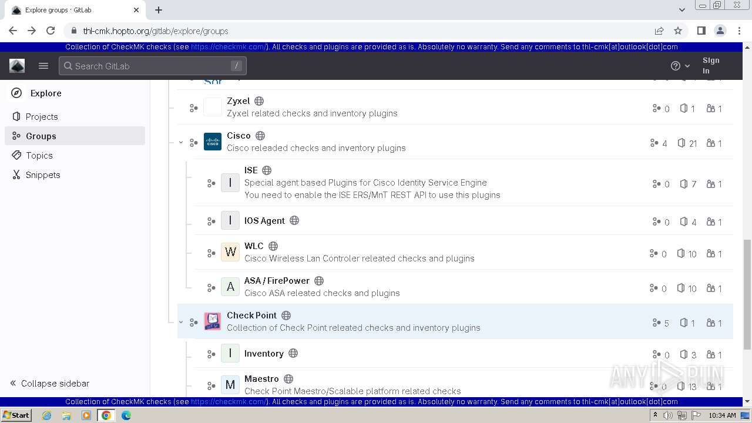Click public globe icon next to Zyxel
The height and width of the screenshot is (423, 752).
259,101
